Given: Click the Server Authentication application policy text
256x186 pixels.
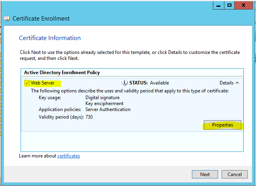Looking at the screenshot, I should [108, 109].
